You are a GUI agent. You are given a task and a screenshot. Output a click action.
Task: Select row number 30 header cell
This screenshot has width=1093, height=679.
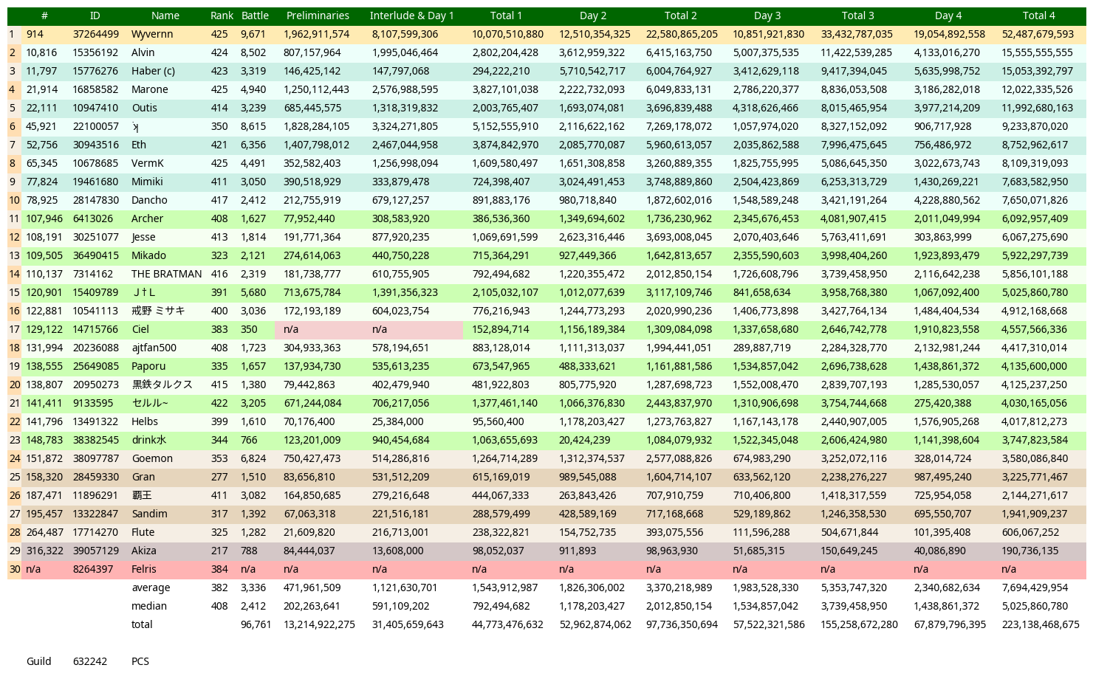pyautogui.click(x=14, y=569)
